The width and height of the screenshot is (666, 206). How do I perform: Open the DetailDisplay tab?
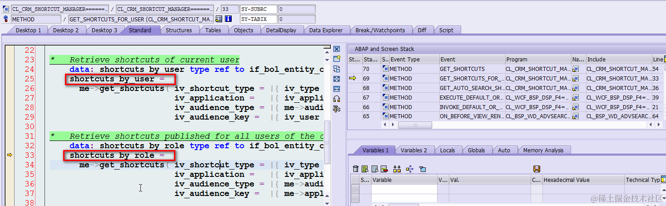pyautogui.click(x=281, y=30)
